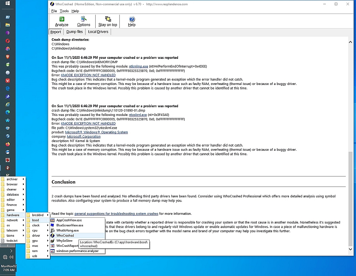Open the os folder menu item
Image resolution: width=356 pixels, height=276 pixels.
pos(13,225)
